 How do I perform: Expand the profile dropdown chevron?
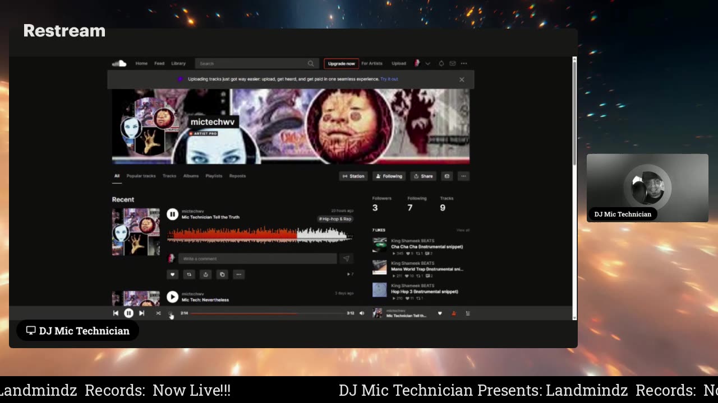(428, 63)
